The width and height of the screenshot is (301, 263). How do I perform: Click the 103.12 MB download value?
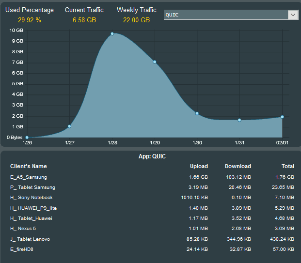(x=238, y=177)
